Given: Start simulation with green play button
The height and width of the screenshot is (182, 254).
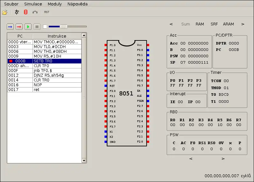Looking at the screenshot, I should [28, 27].
